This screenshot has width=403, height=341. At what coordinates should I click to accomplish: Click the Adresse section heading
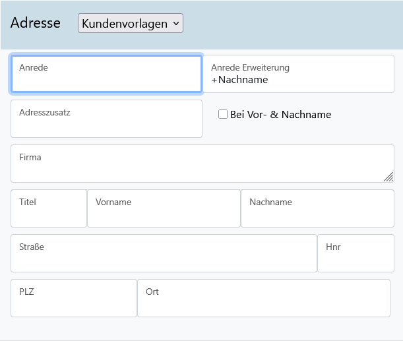pyautogui.click(x=36, y=23)
